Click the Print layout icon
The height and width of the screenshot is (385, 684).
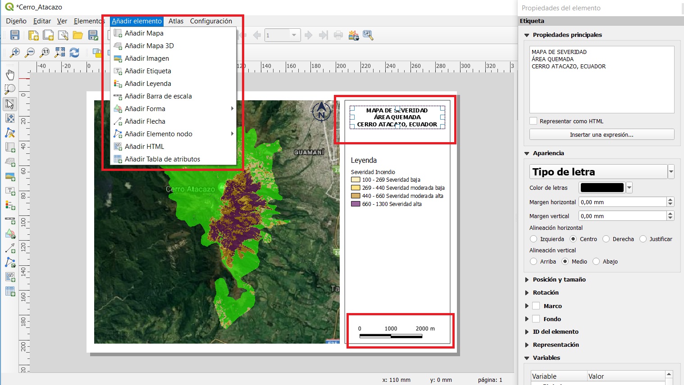click(338, 35)
